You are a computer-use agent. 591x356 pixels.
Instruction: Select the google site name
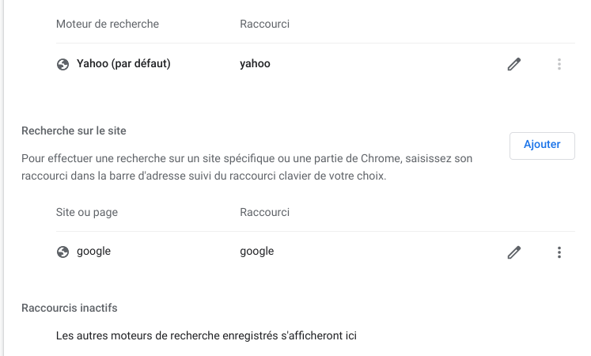94,252
